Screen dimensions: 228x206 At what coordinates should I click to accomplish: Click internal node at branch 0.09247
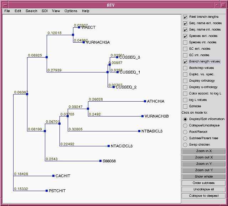tap(88, 109)
